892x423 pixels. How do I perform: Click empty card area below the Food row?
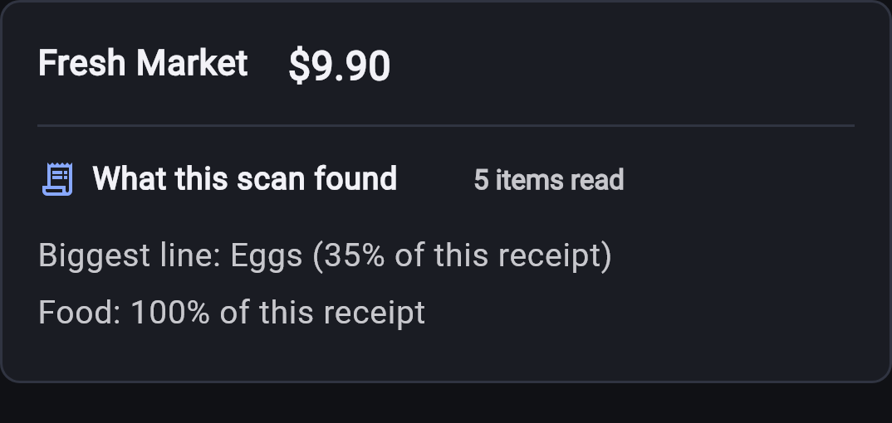pyautogui.click(x=446, y=355)
